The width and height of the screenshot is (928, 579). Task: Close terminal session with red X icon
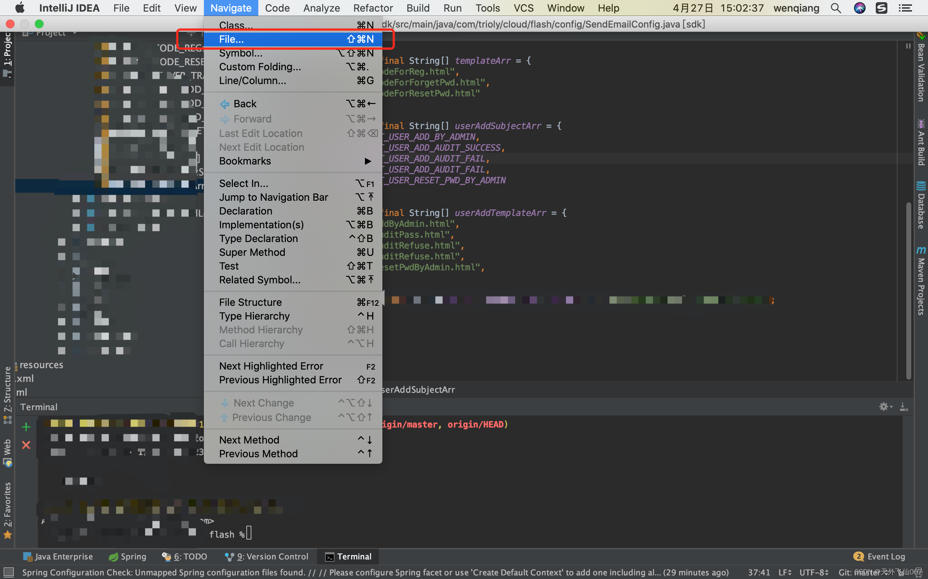click(26, 445)
